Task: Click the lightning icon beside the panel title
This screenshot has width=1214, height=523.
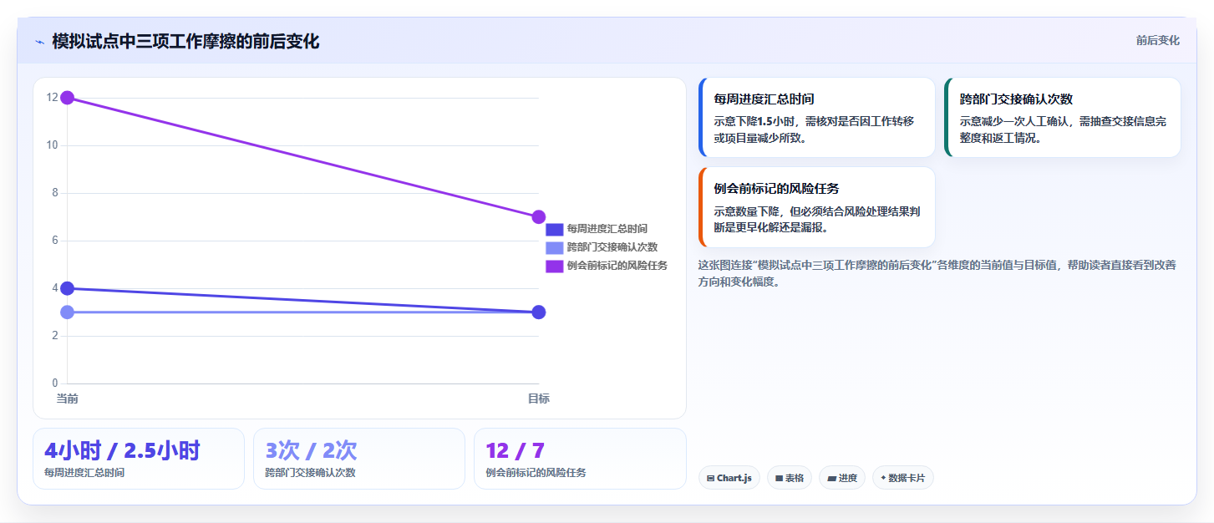Action: pyautogui.click(x=39, y=42)
